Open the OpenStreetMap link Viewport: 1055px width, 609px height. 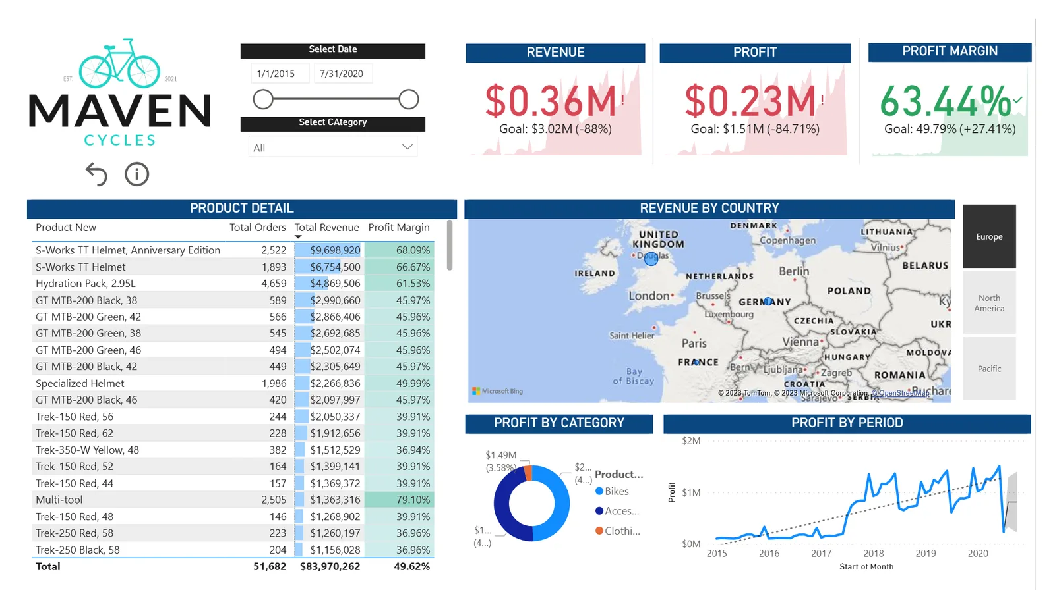pyautogui.click(x=903, y=393)
